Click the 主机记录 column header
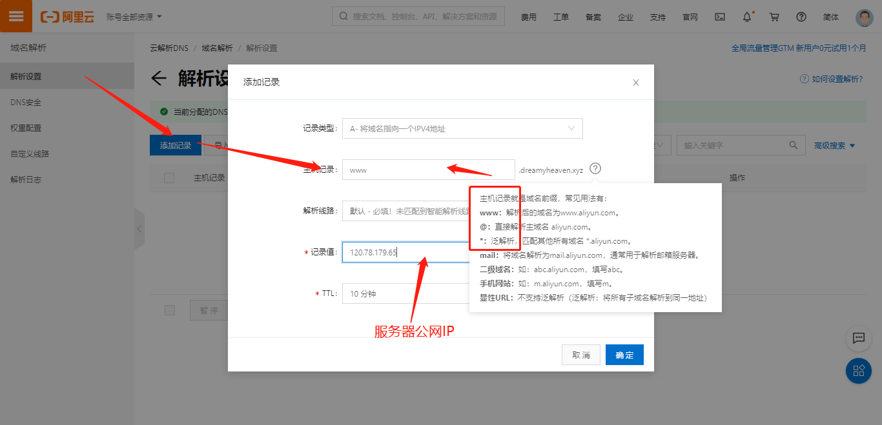Viewport: 882px width, 425px height. click(x=209, y=177)
